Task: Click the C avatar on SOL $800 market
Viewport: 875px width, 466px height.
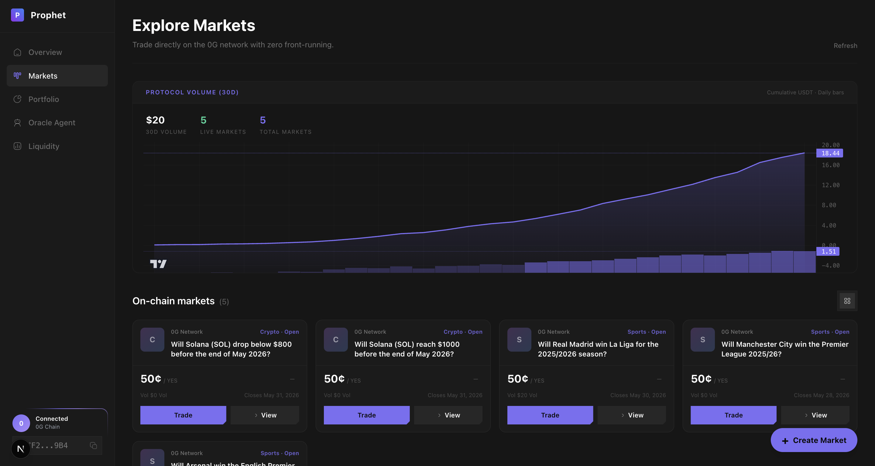Action: [152, 339]
